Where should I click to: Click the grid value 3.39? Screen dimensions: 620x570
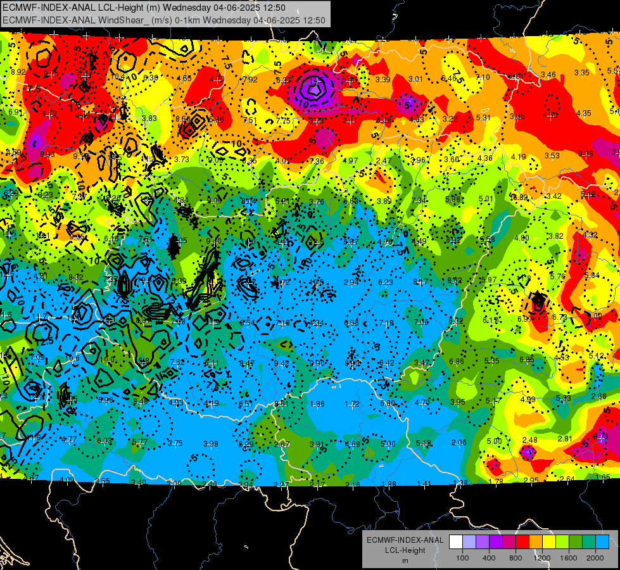click(x=383, y=80)
